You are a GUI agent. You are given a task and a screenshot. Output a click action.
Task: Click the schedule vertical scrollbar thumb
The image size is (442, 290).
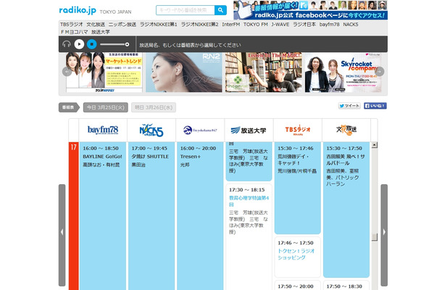pyautogui.click(x=375, y=237)
